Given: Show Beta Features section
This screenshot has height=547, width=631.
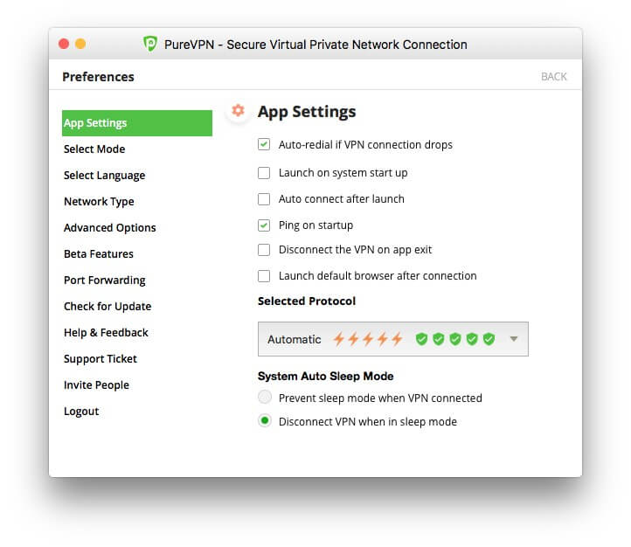Looking at the screenshot, I should click(99, 253).
